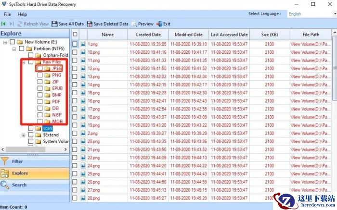This screenshot has width=337, height=210.
Task: Click the SysTools shield logo in title bar
Action: 4,4
